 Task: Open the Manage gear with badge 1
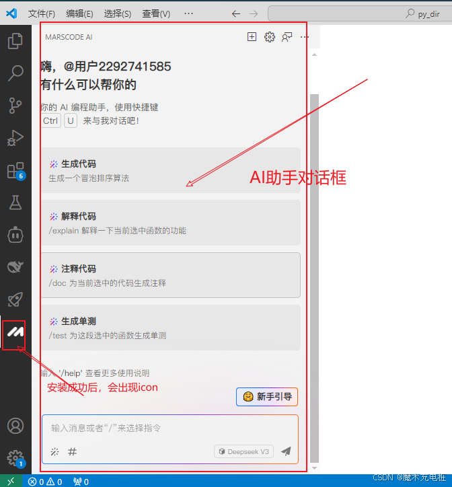[16, 459]
